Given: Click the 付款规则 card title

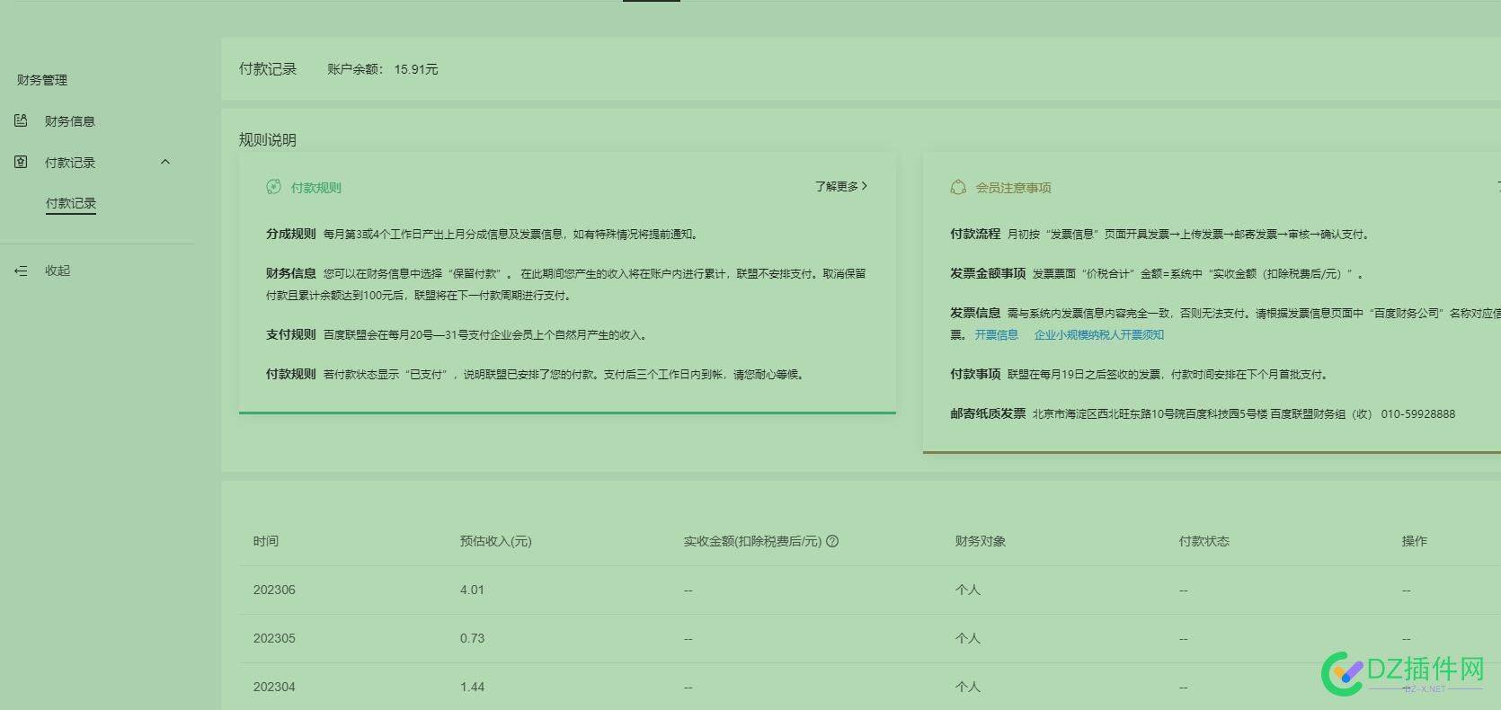Looking at the screenshot, I should coord(316,188).
